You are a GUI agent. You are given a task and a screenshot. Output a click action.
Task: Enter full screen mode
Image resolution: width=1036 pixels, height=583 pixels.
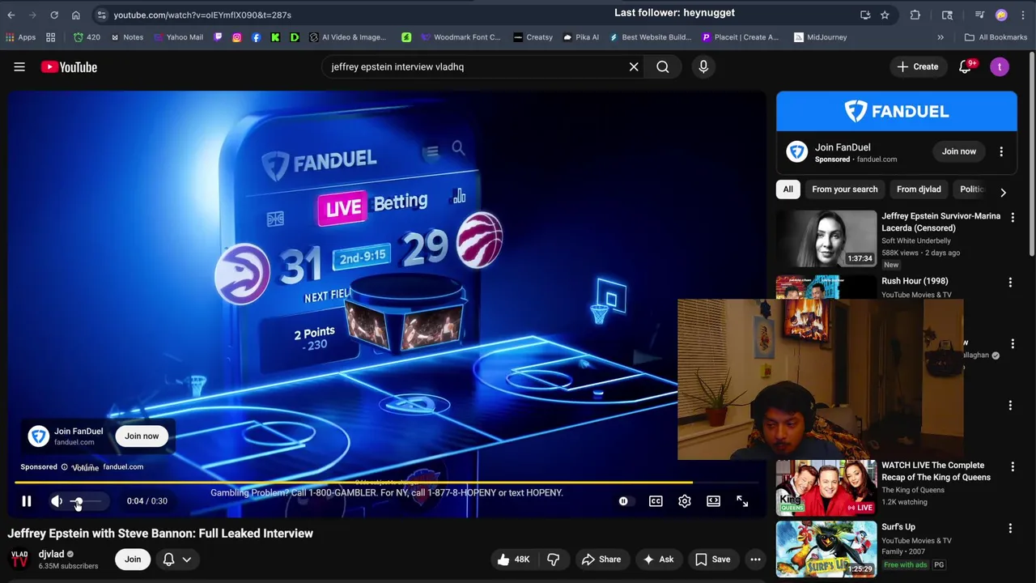(742, 501)
